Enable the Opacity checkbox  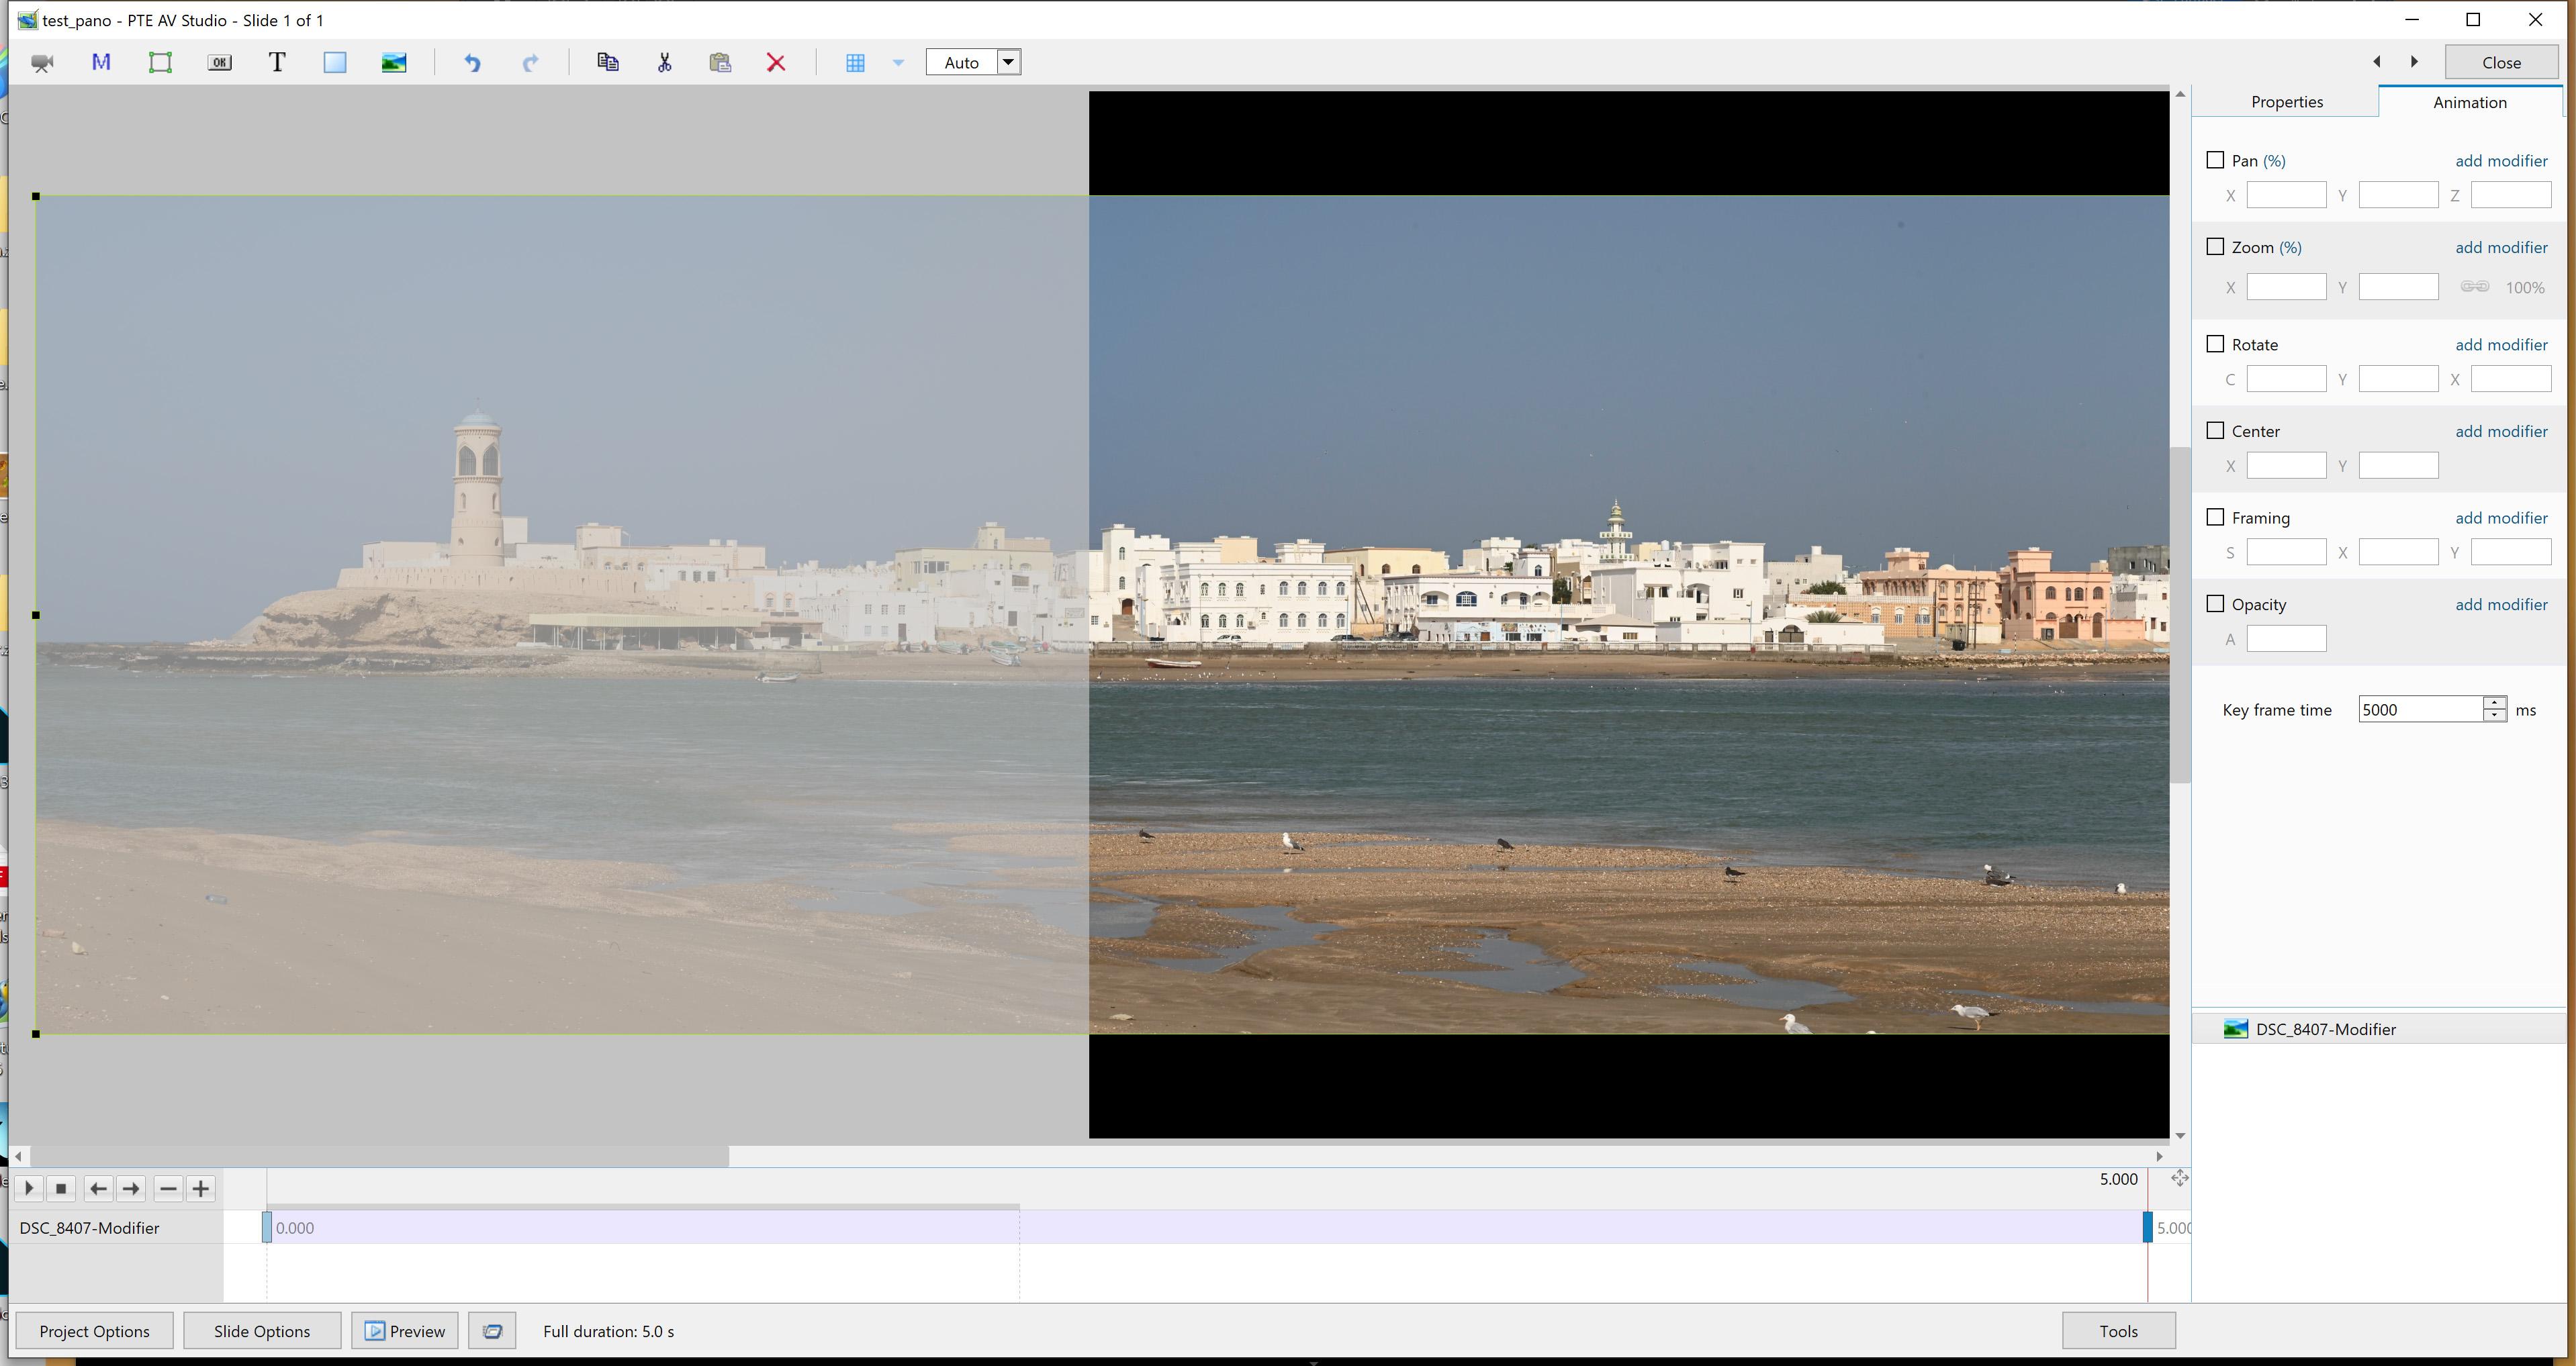click(2215, 605)
